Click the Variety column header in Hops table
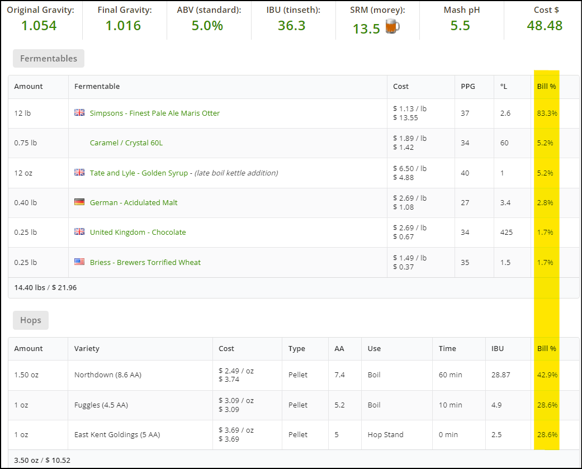Screen dimensions: 582x469 click(x=87, y=348)
